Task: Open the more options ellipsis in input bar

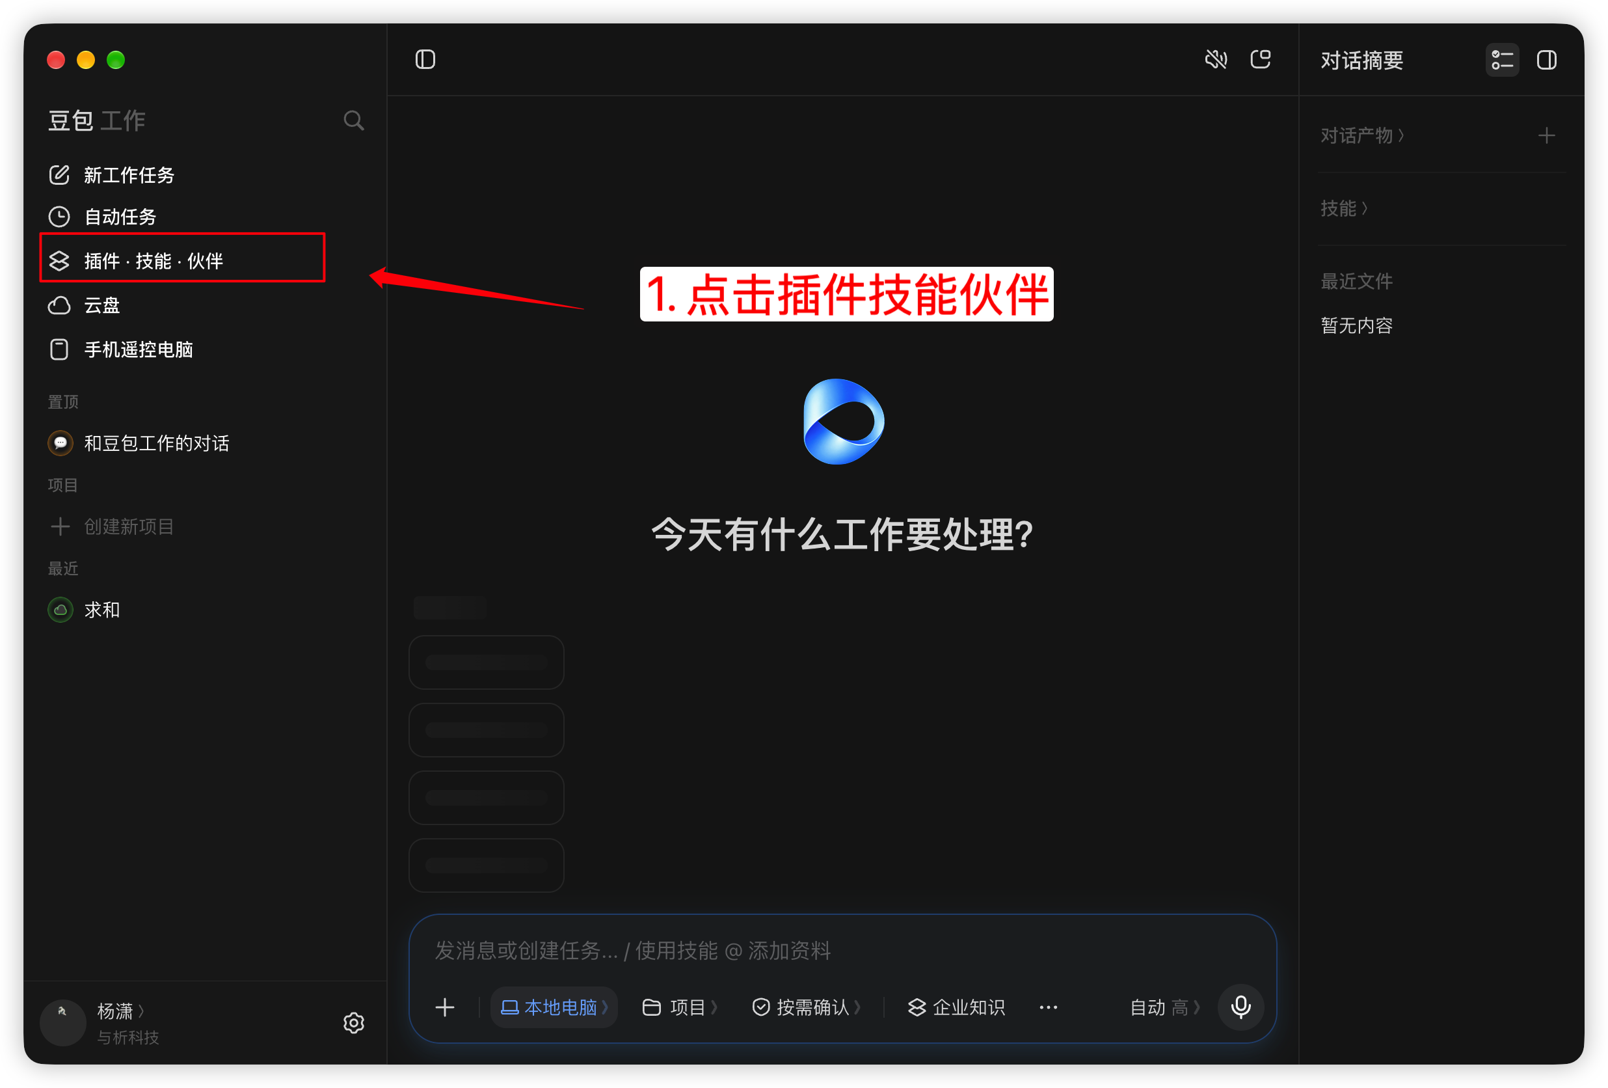Action: (1048, 1007)
